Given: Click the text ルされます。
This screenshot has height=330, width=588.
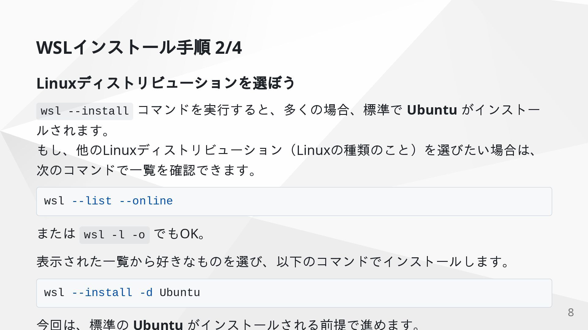Looking at the screenshot, I should click(73, 130).
